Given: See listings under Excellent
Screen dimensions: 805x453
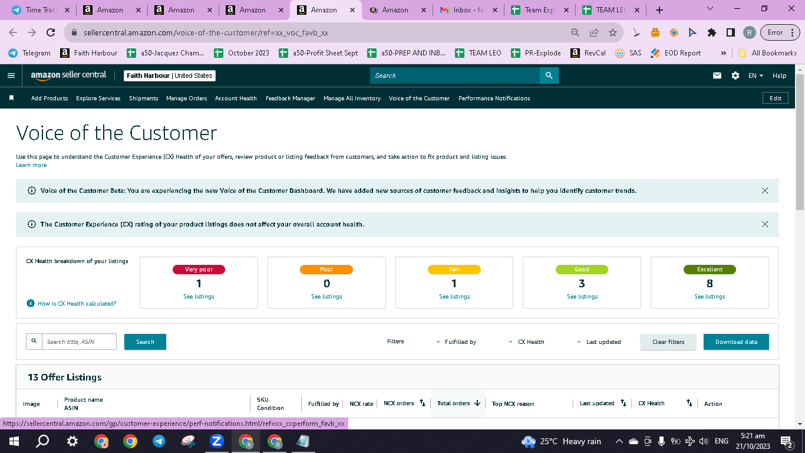Looking at the screenshot, I should coord(710,297).
